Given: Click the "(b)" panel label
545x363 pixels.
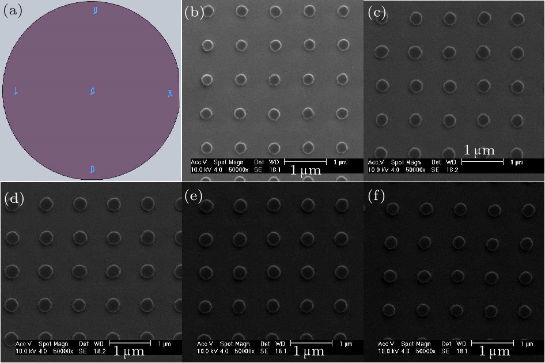Looking at the screenshot, I should pyautogui.click(x=194, y=12).
